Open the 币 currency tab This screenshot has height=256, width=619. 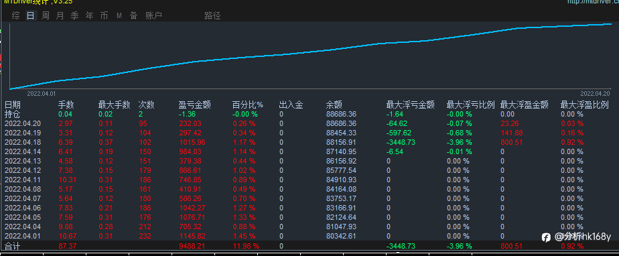pos(104,16)
